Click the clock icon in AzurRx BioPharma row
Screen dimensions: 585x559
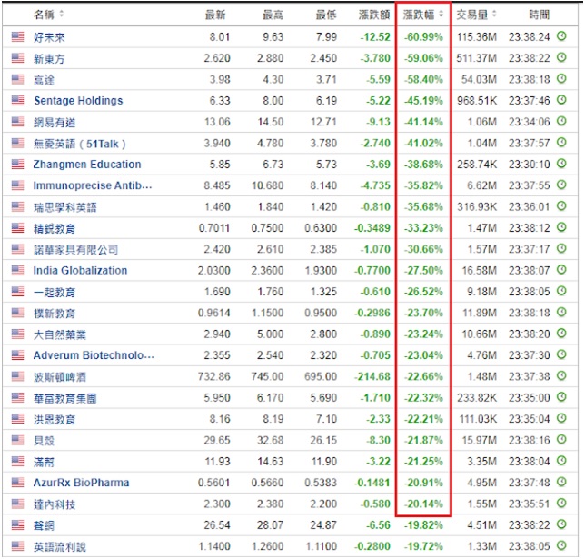pos(561,482)
